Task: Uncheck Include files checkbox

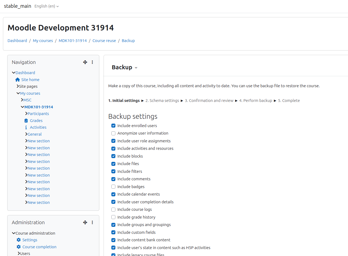Action: (114, 164)
